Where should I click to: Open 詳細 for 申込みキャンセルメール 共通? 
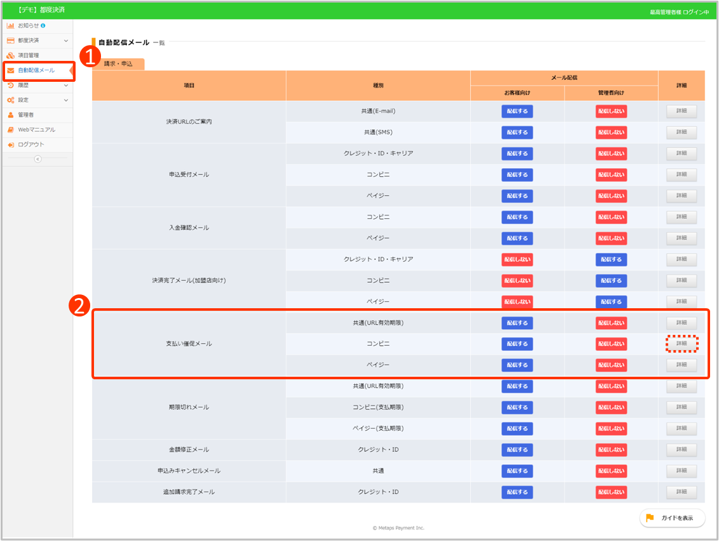(x=682, y=471)
